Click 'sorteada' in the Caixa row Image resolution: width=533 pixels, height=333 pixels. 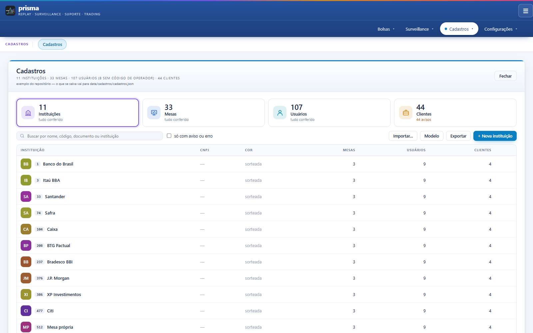tap(253, 229)
